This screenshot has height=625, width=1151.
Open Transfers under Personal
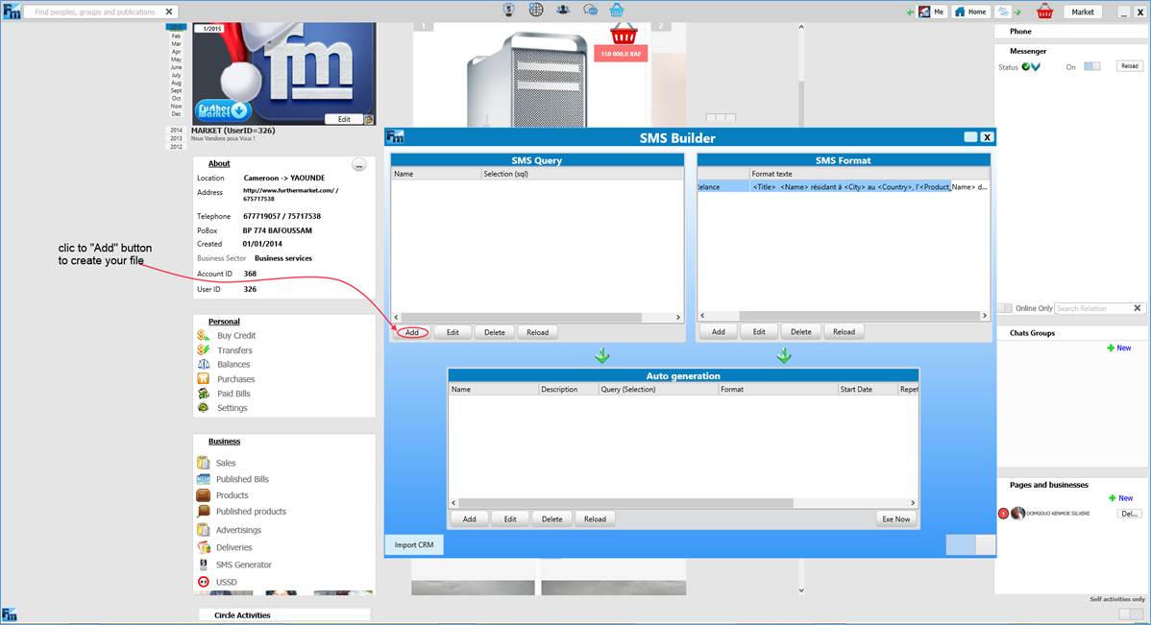pos(234,349)
